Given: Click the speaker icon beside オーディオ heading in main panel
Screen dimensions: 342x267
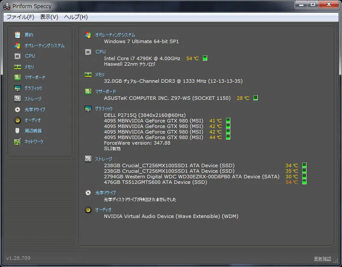Looking at the screenshot, I should point(88,209).
